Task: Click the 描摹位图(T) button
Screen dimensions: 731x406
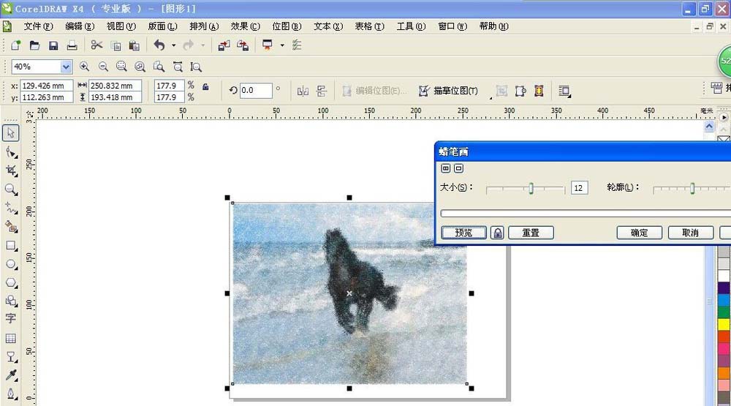Action: click(448, 91)
